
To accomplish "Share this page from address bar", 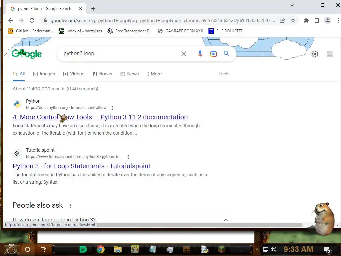I will (x=282, y=20).
